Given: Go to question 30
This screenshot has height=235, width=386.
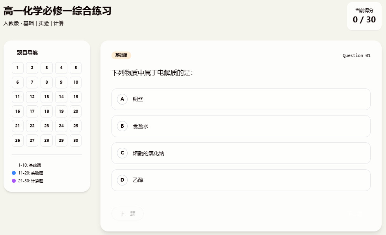Looking at the screenshot, I should click(x=75, y=140).
